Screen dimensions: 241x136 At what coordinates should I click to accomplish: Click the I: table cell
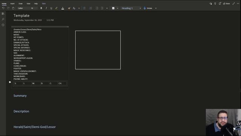click(x=27, y=83)
